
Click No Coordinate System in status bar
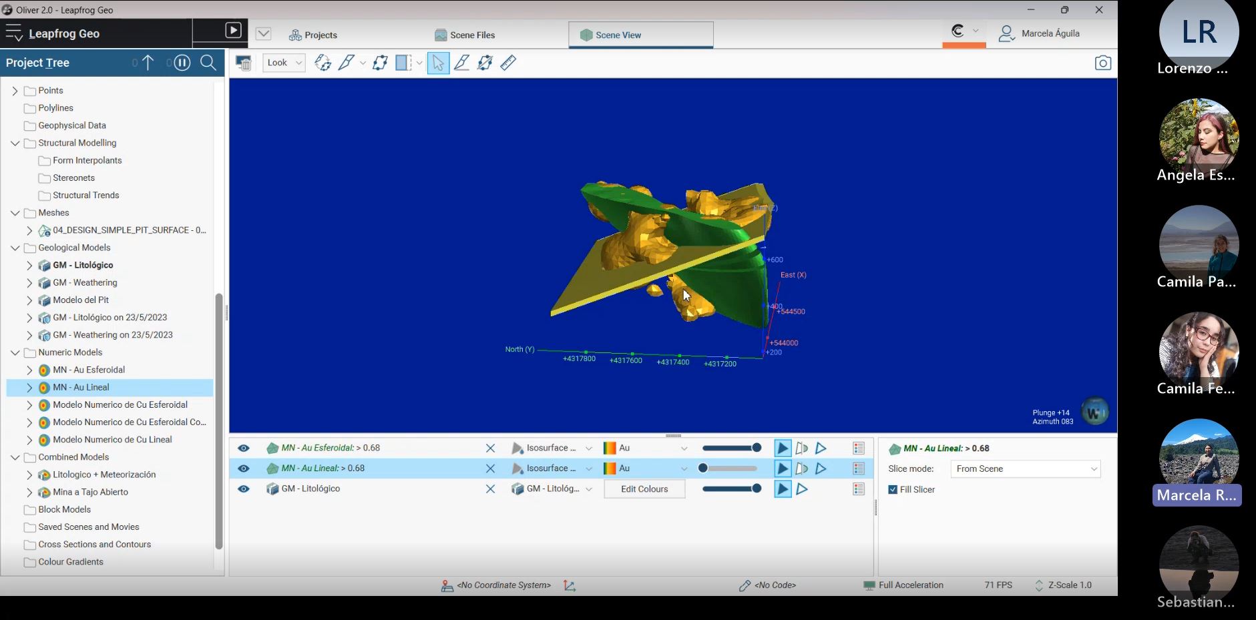(503, 585)
